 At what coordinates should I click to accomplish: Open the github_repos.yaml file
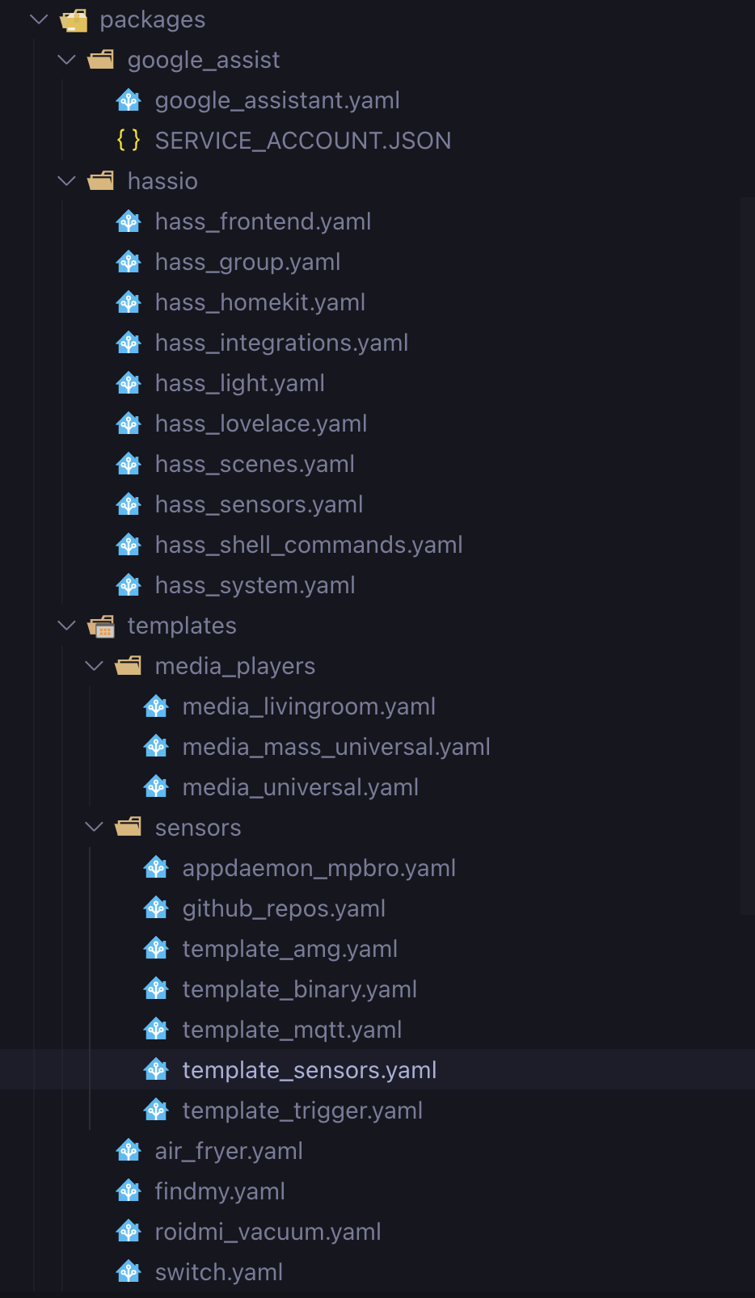[284, 908]
